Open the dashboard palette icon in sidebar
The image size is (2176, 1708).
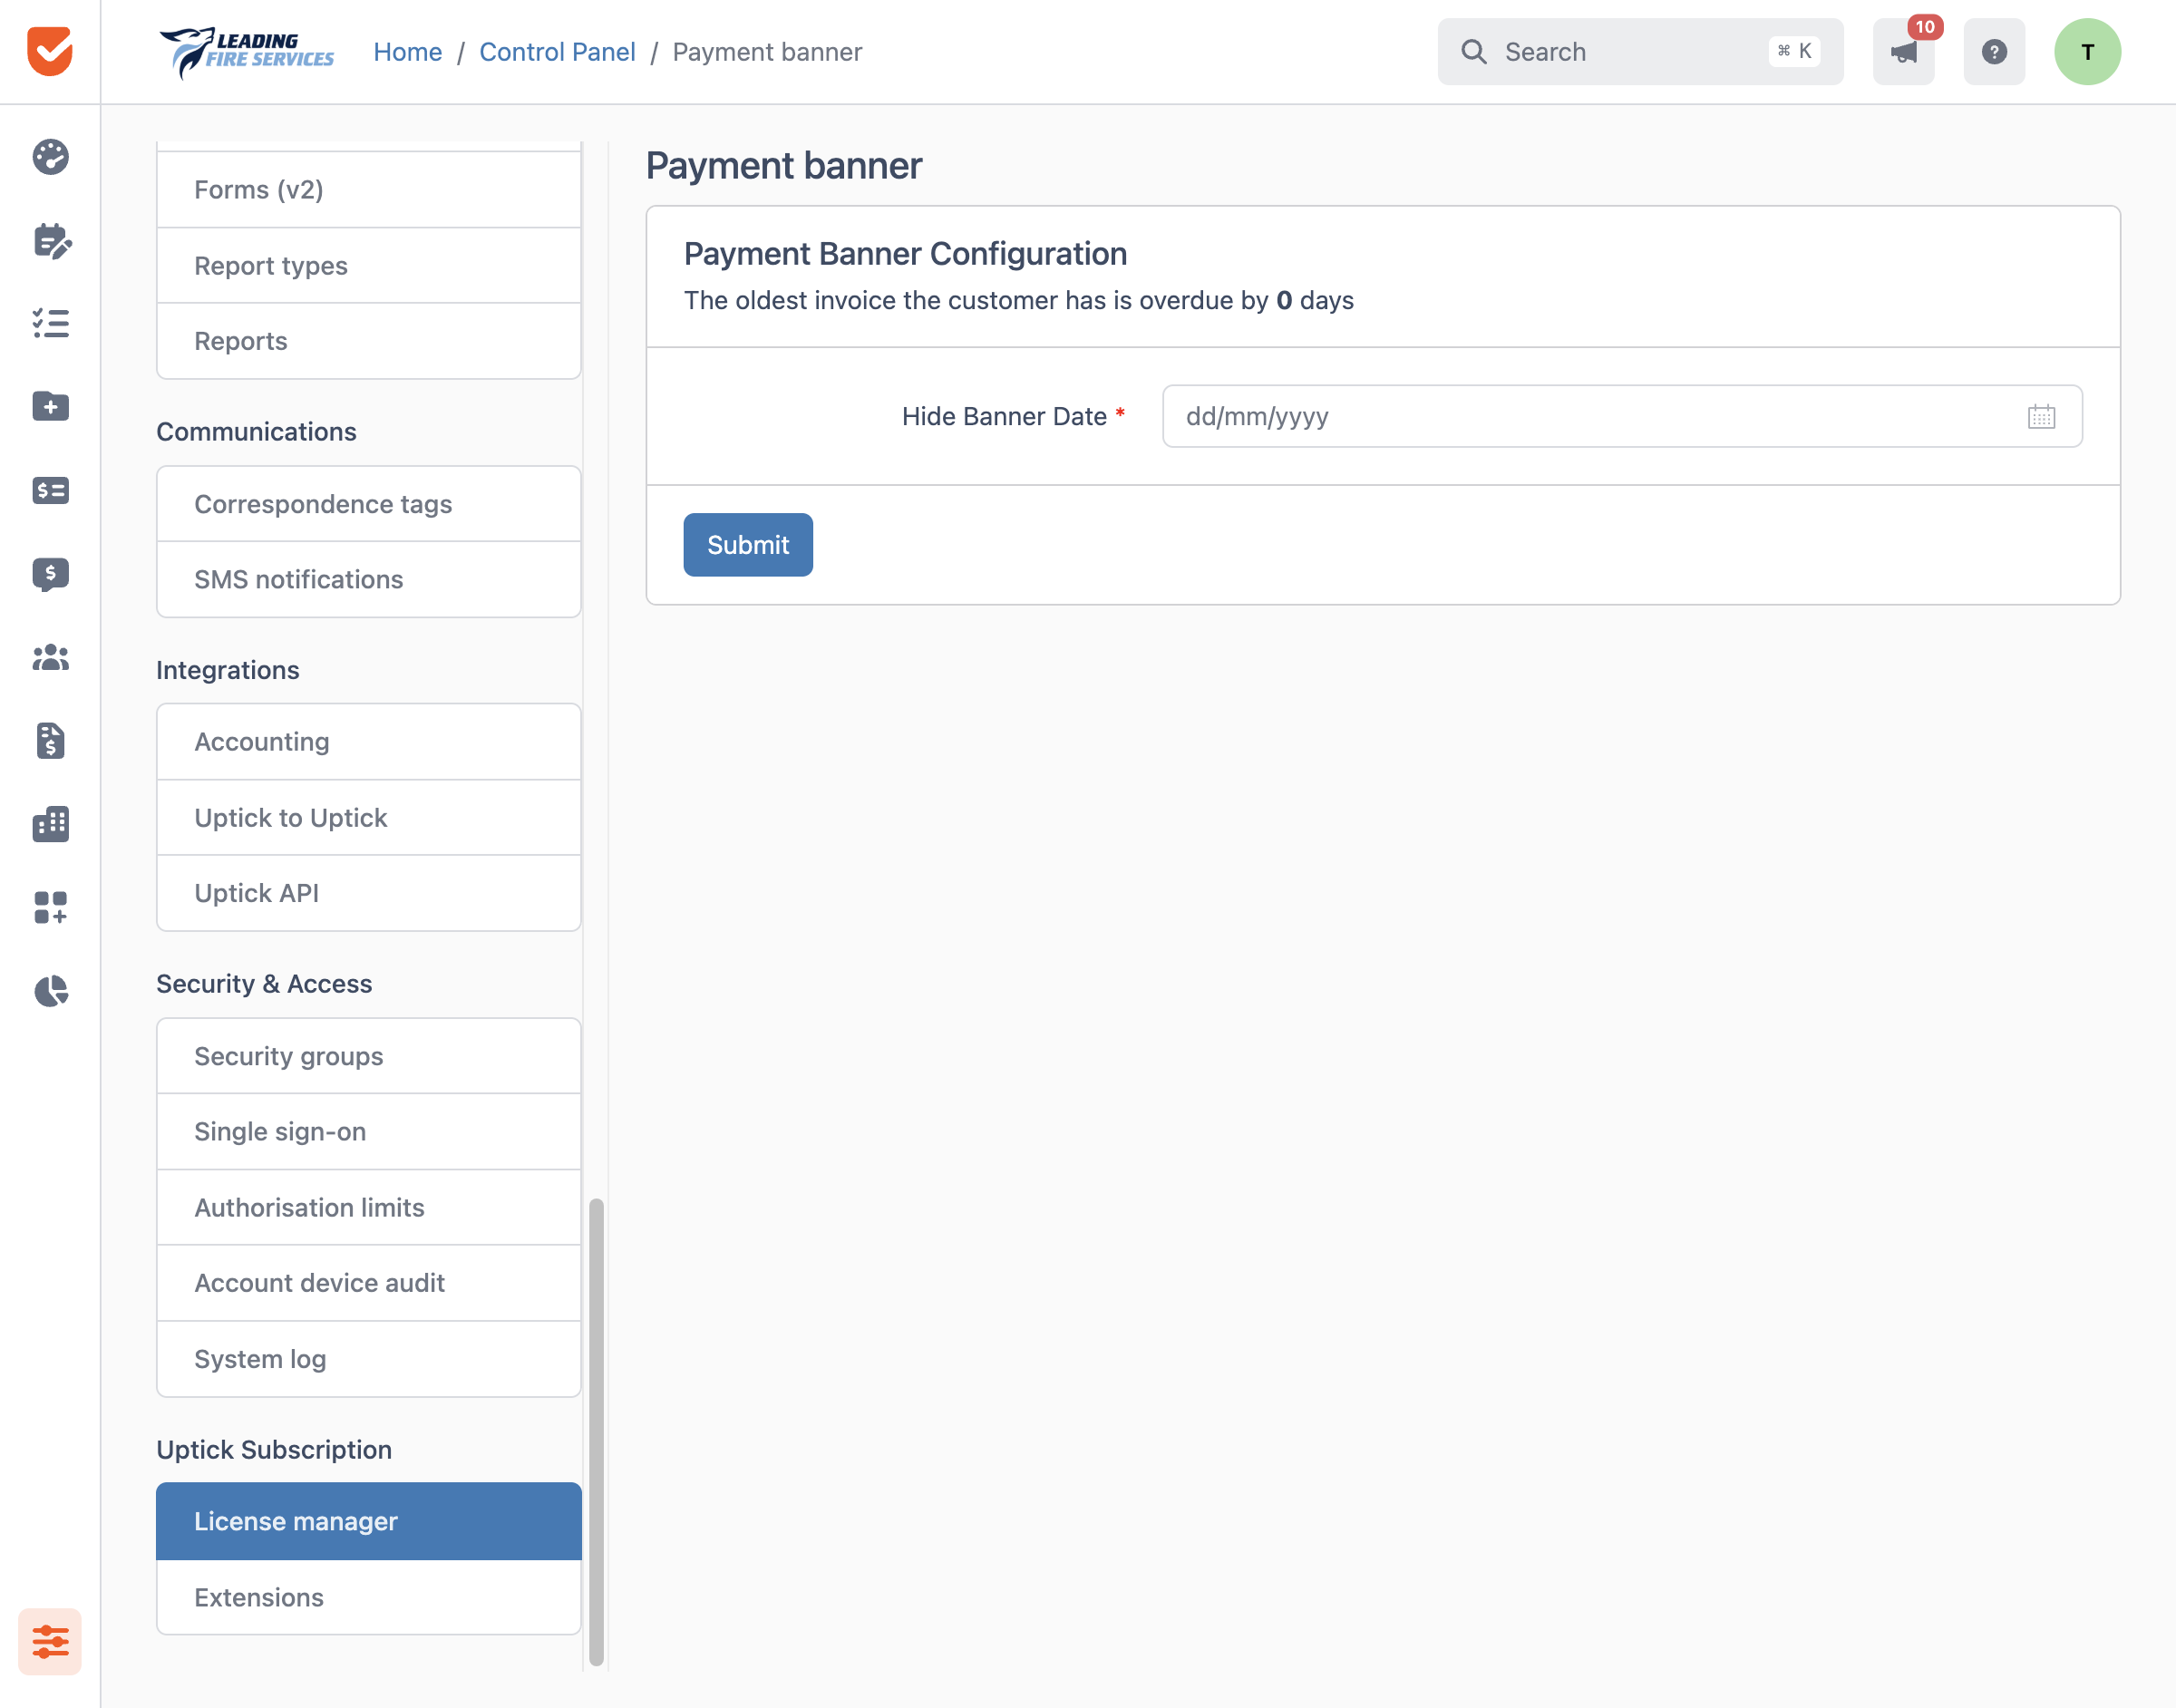(50, 157)
